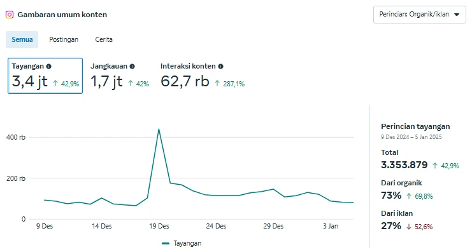This screenshot has height=252, width=472.
Task: Click the total views number 3.353.879
Action: point(404,165)
